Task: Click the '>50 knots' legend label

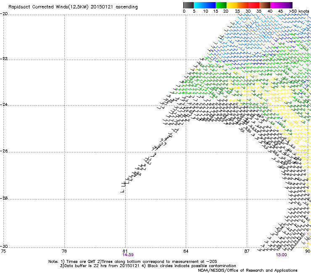Action: 299,11
